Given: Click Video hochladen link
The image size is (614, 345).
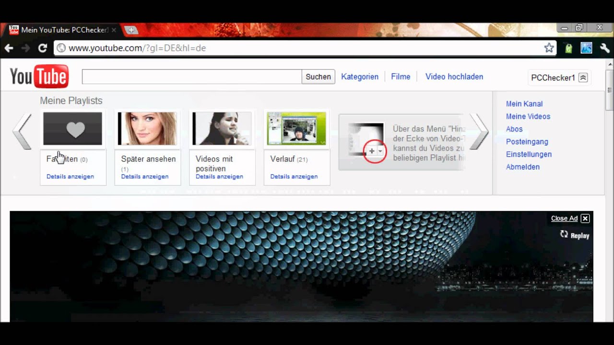Looking at the screenshot, I should pos(454,77).
